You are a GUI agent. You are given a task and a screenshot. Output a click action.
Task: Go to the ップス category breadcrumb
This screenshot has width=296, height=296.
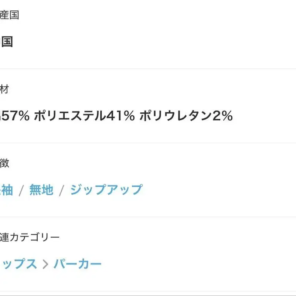(18, 264)
